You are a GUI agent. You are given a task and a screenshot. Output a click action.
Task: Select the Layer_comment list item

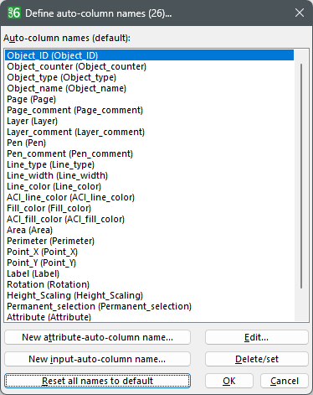tap(149, 132)
